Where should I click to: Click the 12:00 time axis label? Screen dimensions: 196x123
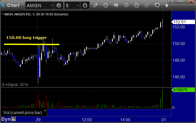point(87,120)
